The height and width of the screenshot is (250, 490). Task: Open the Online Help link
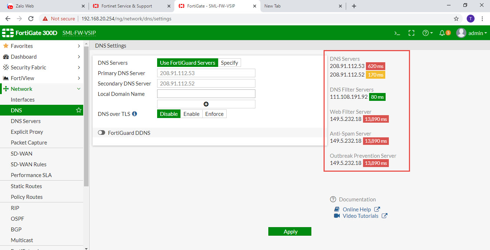pyautogui.click(x=357, y=209)
